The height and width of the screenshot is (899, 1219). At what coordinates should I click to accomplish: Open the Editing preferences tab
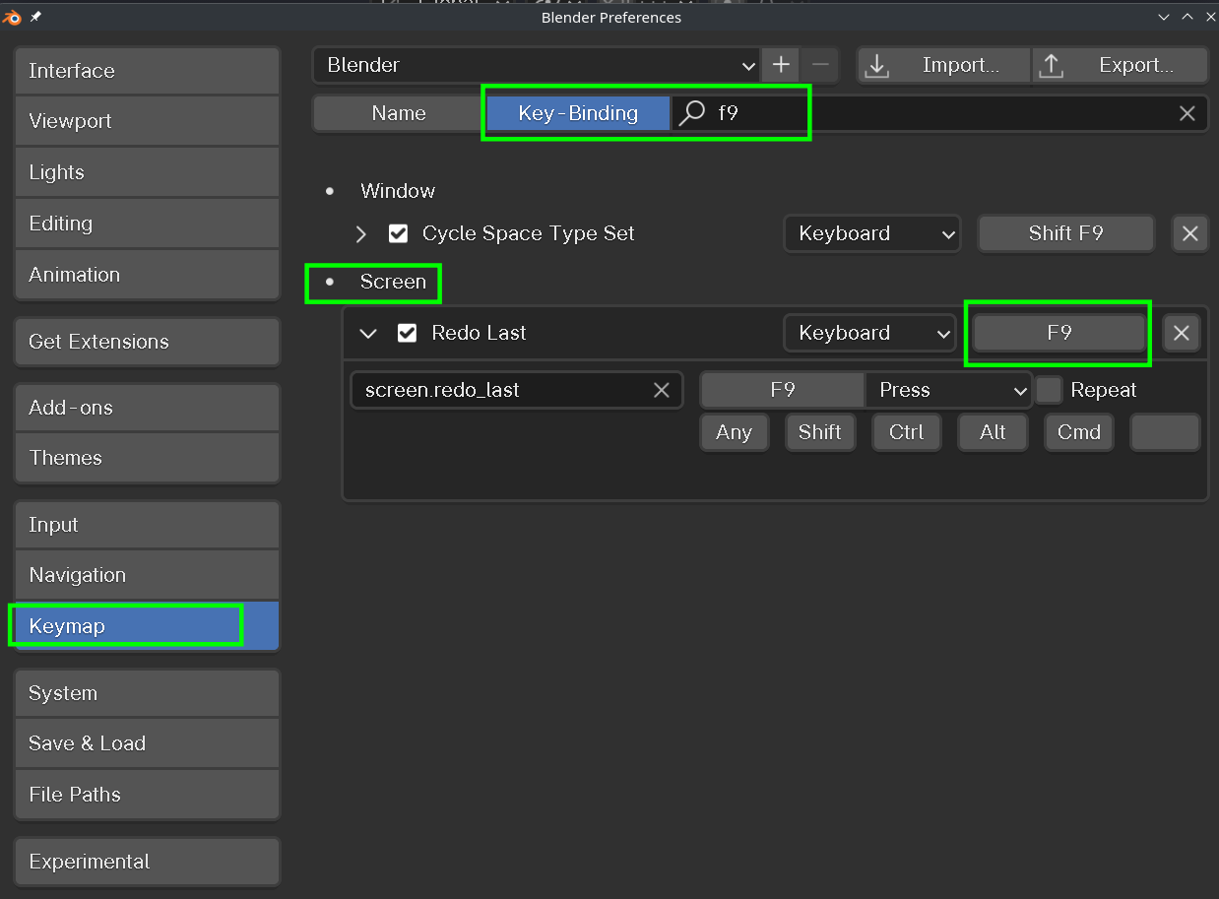tap(147, 224)
